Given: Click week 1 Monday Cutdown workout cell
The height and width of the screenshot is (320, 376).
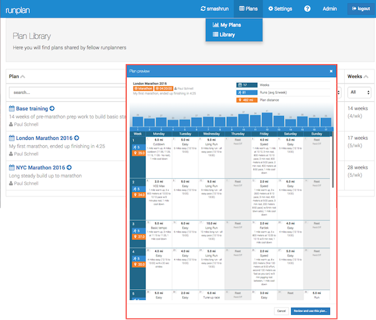Looking at the screenshot, I should tap(159, 157).
